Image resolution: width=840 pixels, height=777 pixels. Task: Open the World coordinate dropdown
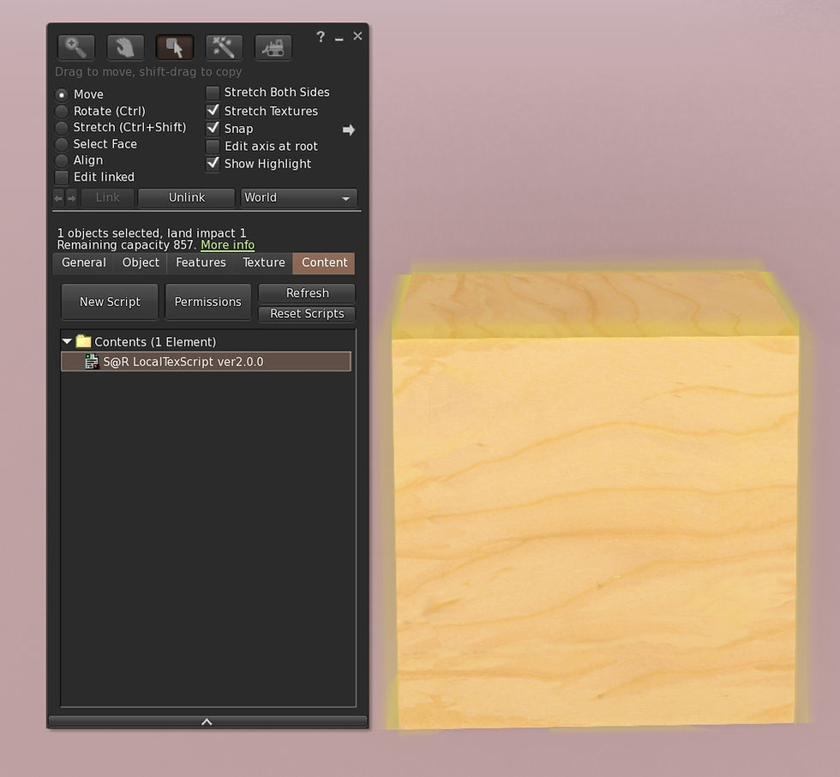point(298,198)
